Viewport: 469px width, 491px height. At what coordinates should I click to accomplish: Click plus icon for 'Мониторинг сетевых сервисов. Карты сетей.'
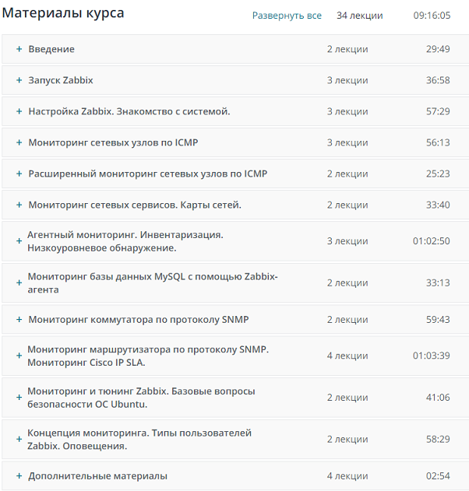(x=19, y=205)
